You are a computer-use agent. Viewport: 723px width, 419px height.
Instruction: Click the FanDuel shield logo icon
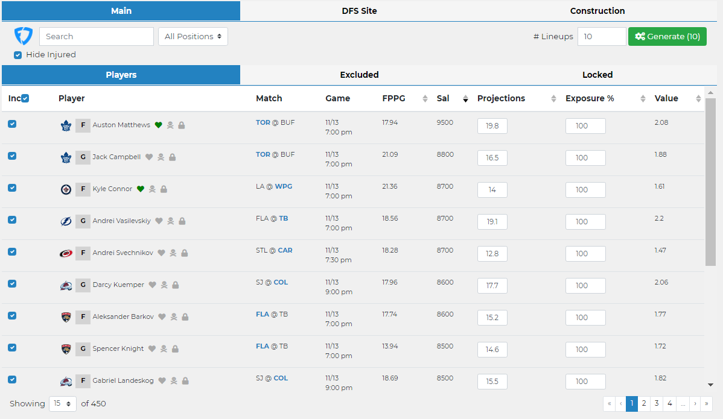[x=23, y=36]
